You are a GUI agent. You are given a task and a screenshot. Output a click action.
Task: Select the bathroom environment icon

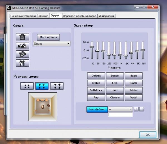tap(23, 37)
